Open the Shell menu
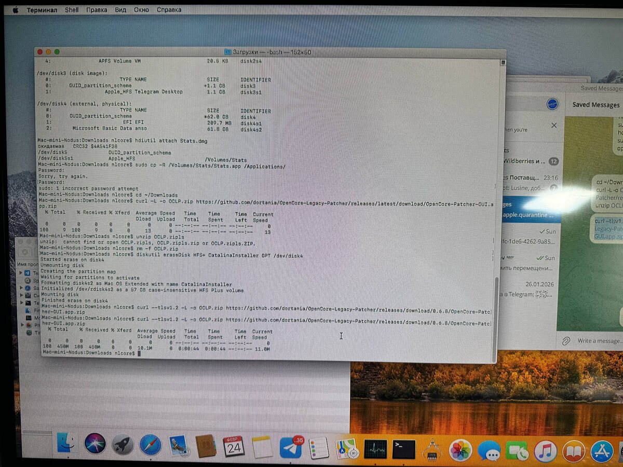The width and height of the screenshot is (623, 467). (72, 10)
